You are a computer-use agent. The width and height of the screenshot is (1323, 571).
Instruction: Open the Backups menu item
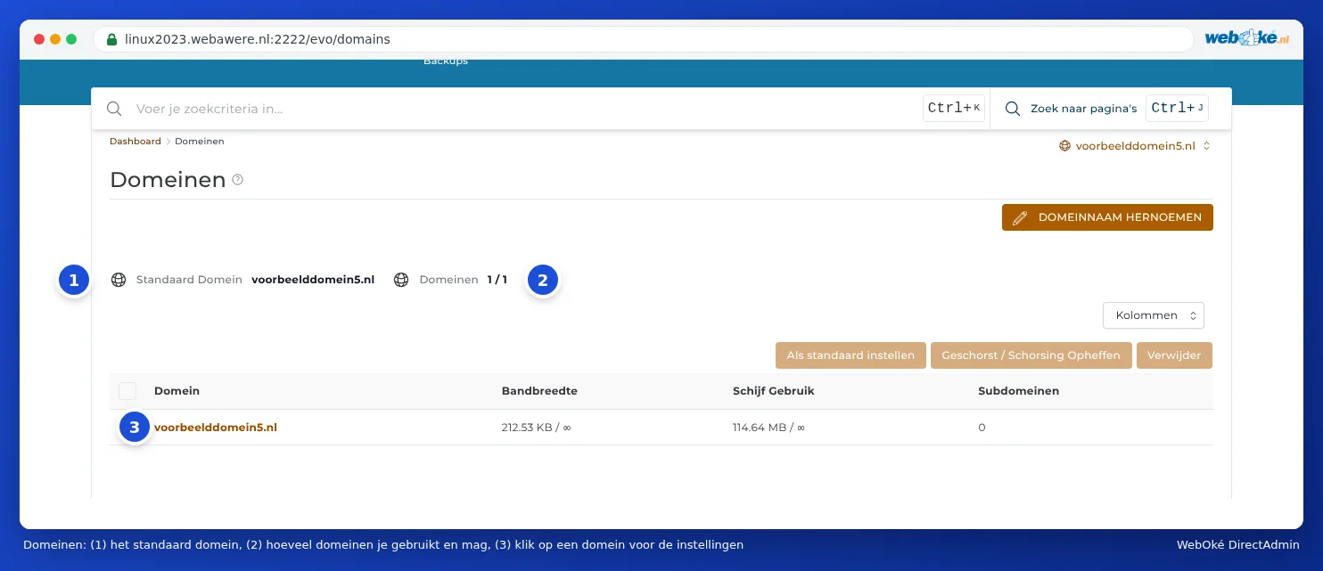tap(446, 61)
